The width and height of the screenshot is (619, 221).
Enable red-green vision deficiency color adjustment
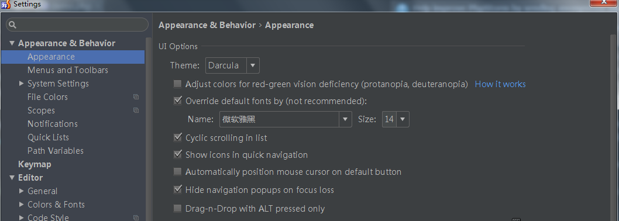[x=178, y=84]
